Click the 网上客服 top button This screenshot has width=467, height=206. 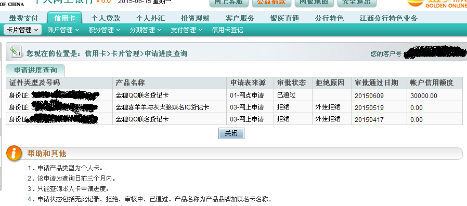pos(229,2)
